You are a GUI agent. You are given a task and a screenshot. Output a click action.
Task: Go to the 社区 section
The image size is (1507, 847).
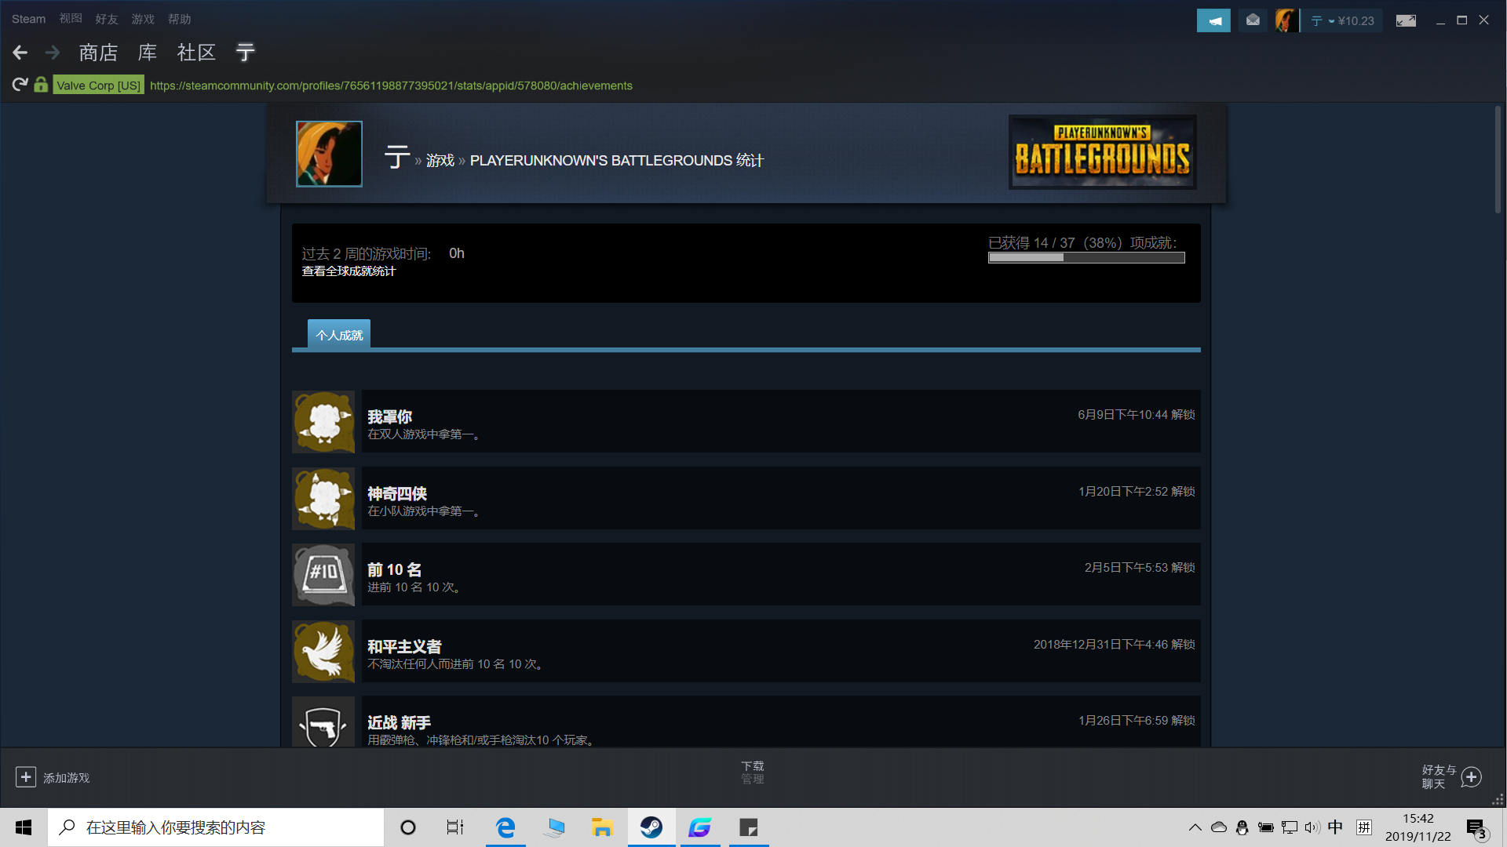196,53
